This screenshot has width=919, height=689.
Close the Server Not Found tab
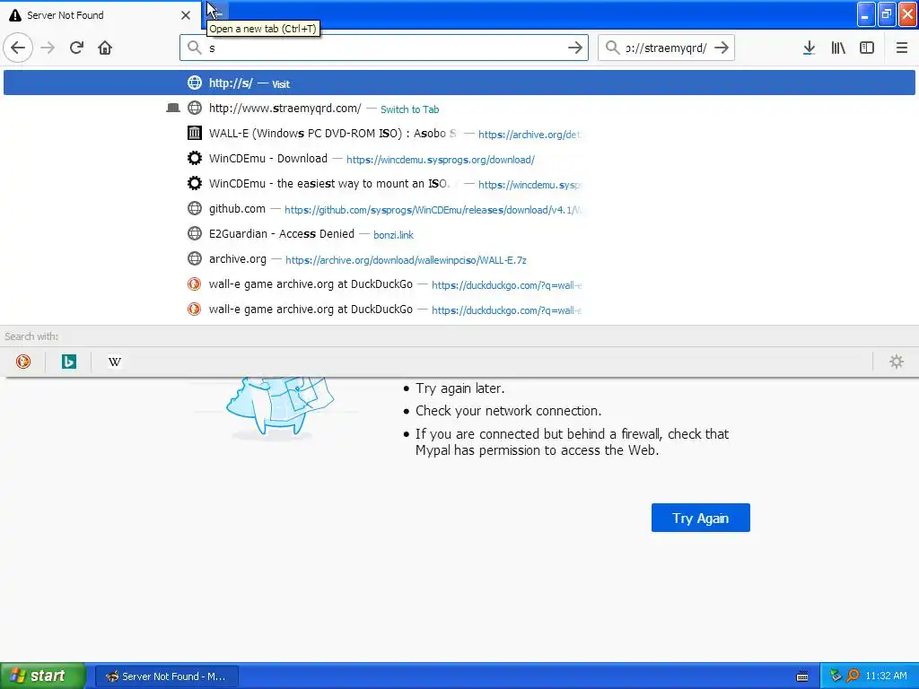coord(186,15)
